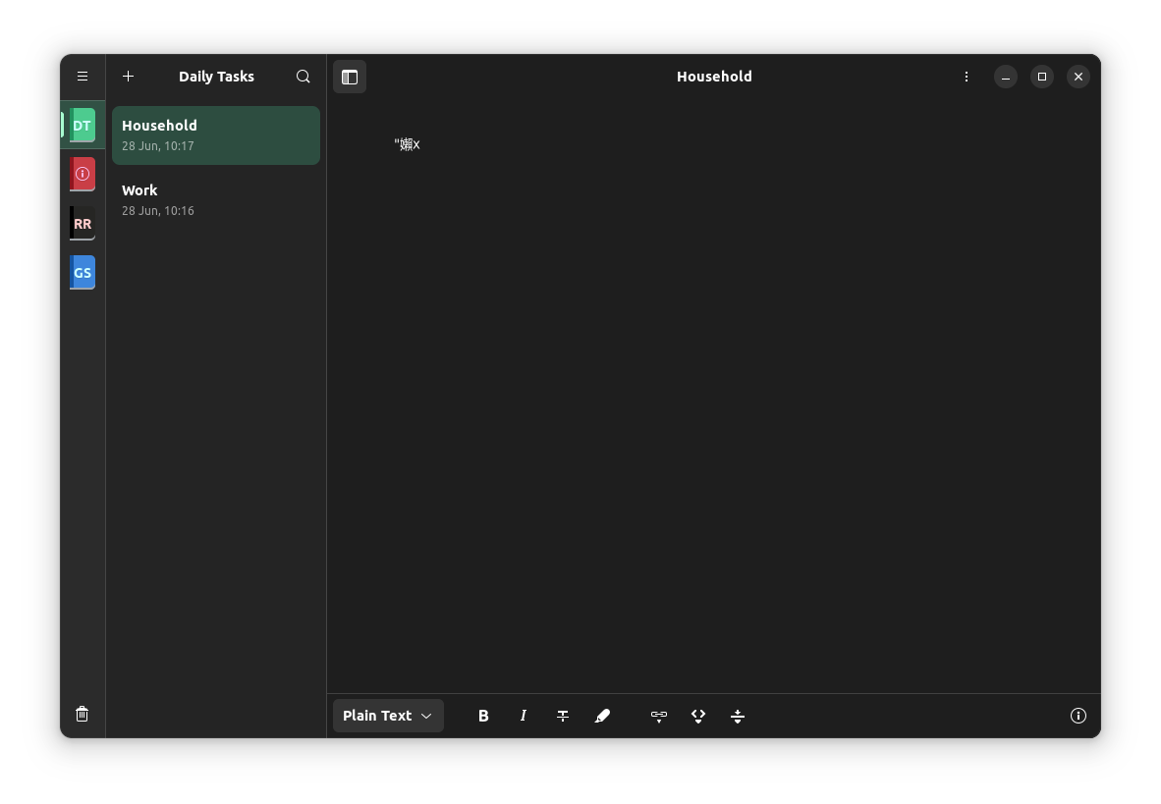Open the DT Daily Tasks notebook
This screenshot has width=1161, height=804.
click(x=83, y=125)
